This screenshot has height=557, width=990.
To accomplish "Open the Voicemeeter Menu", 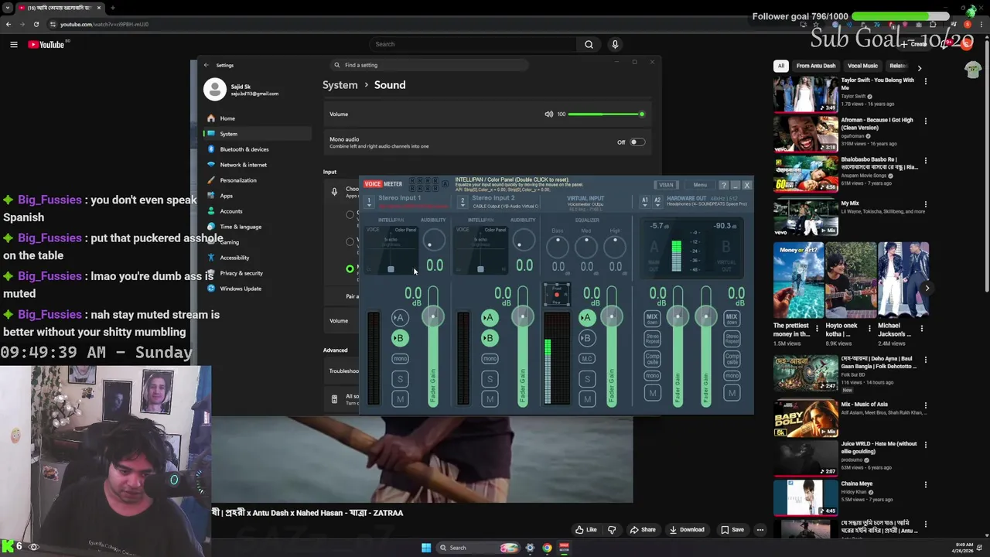I will click(700, 185).
